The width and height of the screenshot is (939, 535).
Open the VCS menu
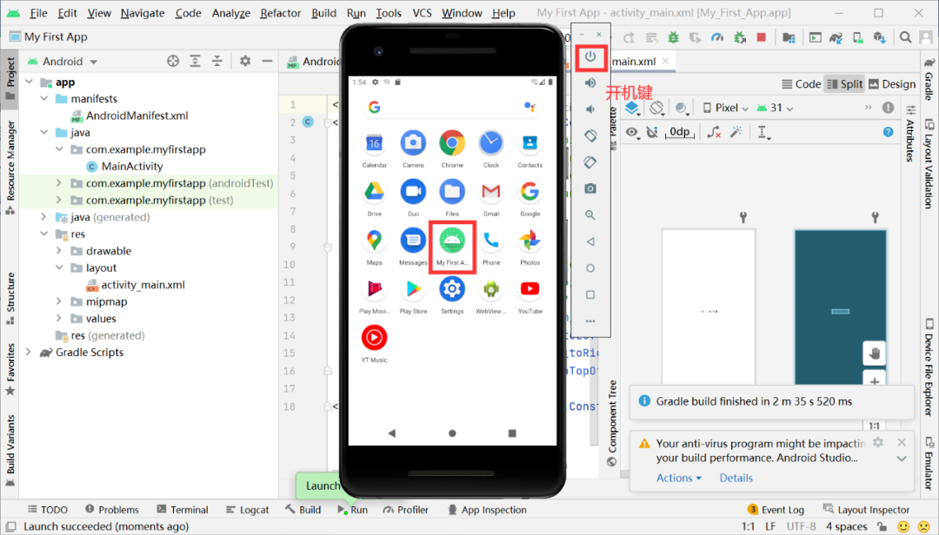click(422, 12)
